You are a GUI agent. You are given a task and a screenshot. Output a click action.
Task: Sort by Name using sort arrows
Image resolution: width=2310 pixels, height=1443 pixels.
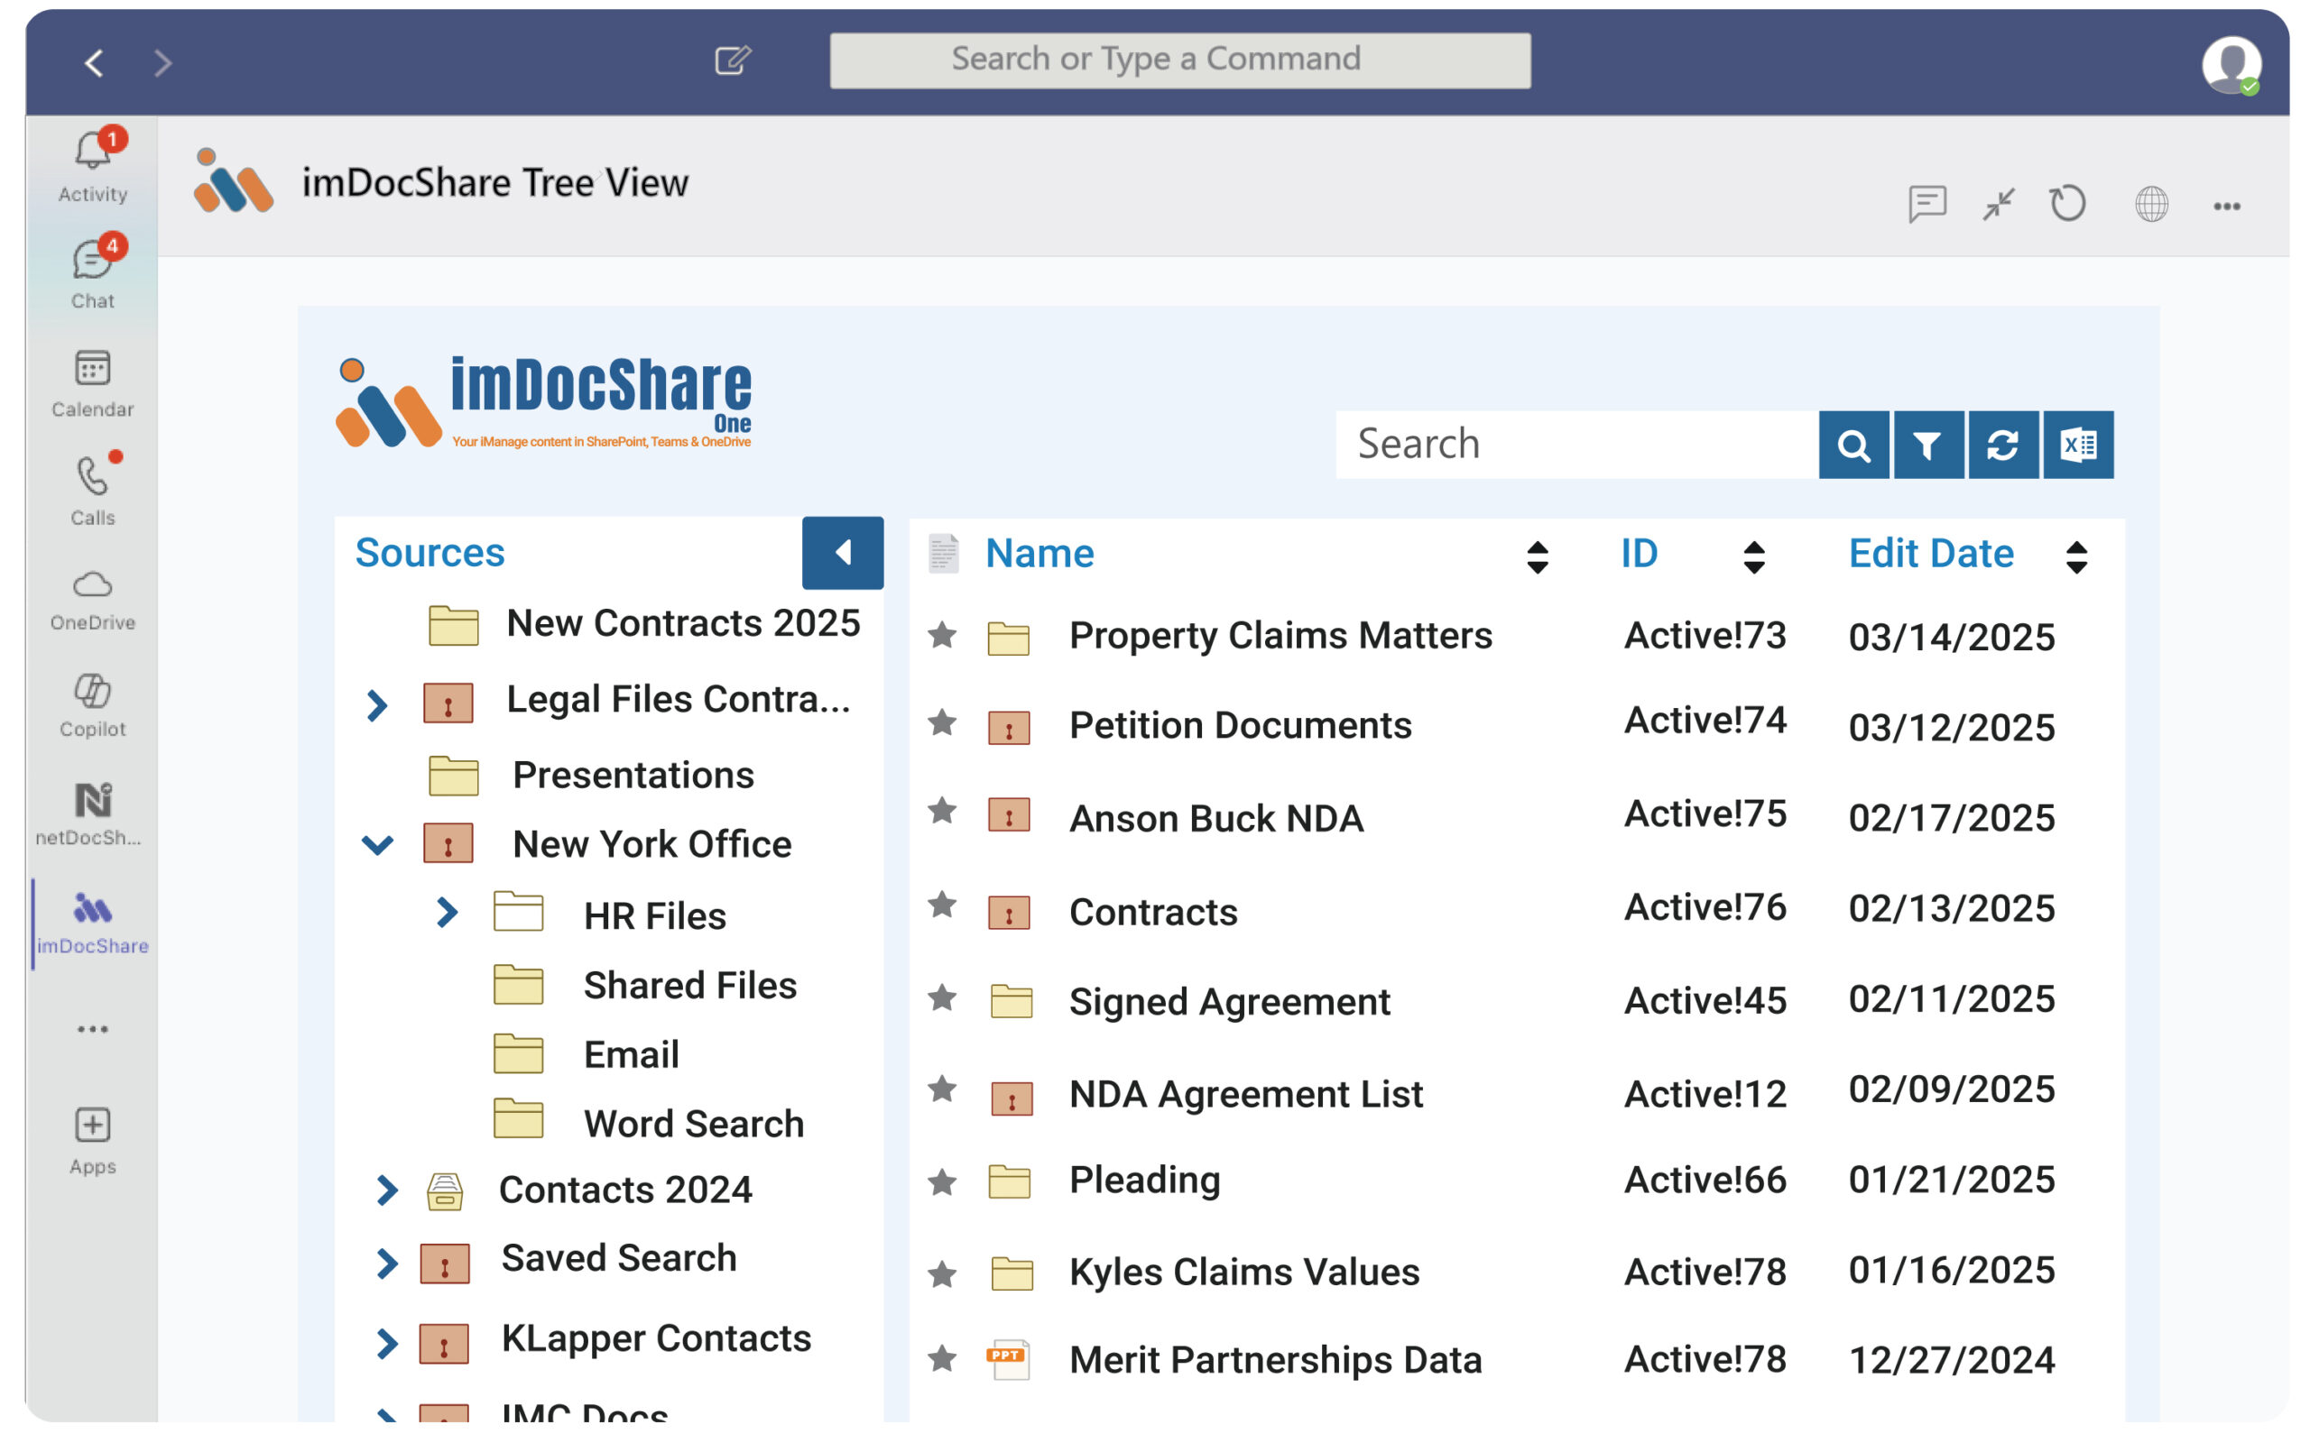1537,557
